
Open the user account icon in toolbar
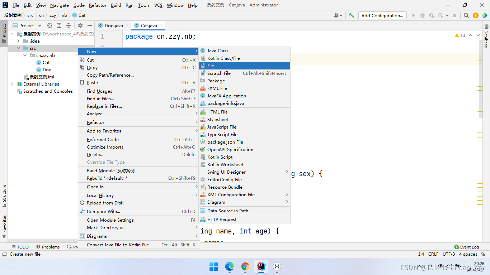[338, 15]
